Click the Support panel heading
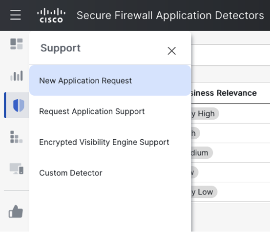 [x=61, y=48]
